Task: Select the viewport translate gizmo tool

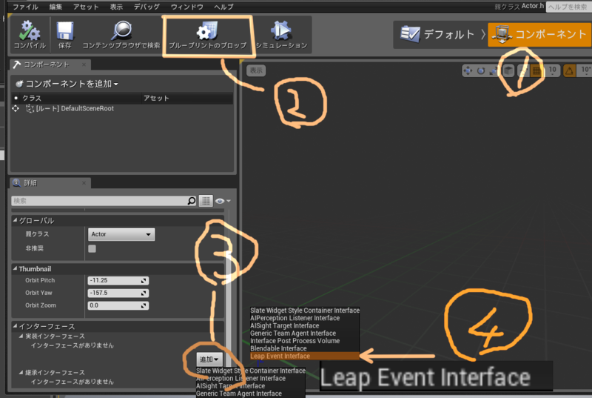Action: [468, 70]
